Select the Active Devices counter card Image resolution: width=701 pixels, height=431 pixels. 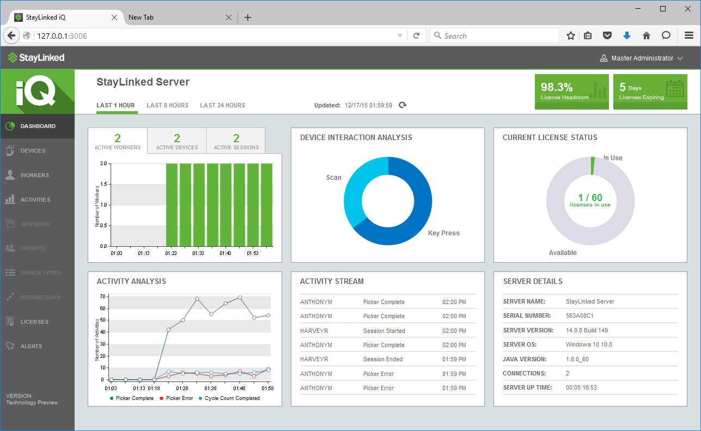[176, 141]
